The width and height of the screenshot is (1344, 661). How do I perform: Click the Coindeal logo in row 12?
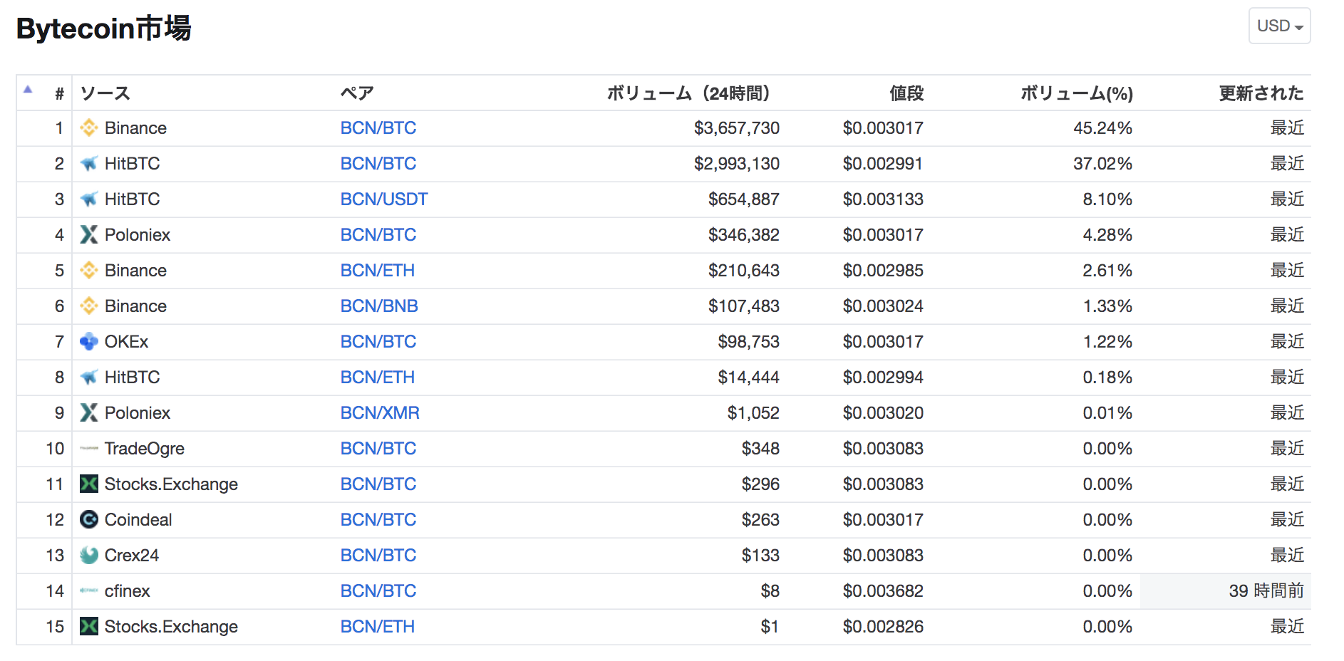coord(88,520)
